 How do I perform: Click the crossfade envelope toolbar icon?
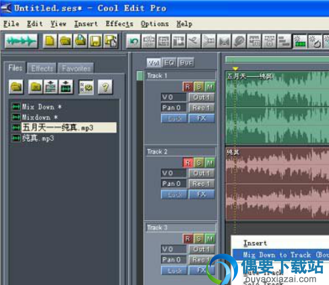pyautogui.click(x=224, y=41)
